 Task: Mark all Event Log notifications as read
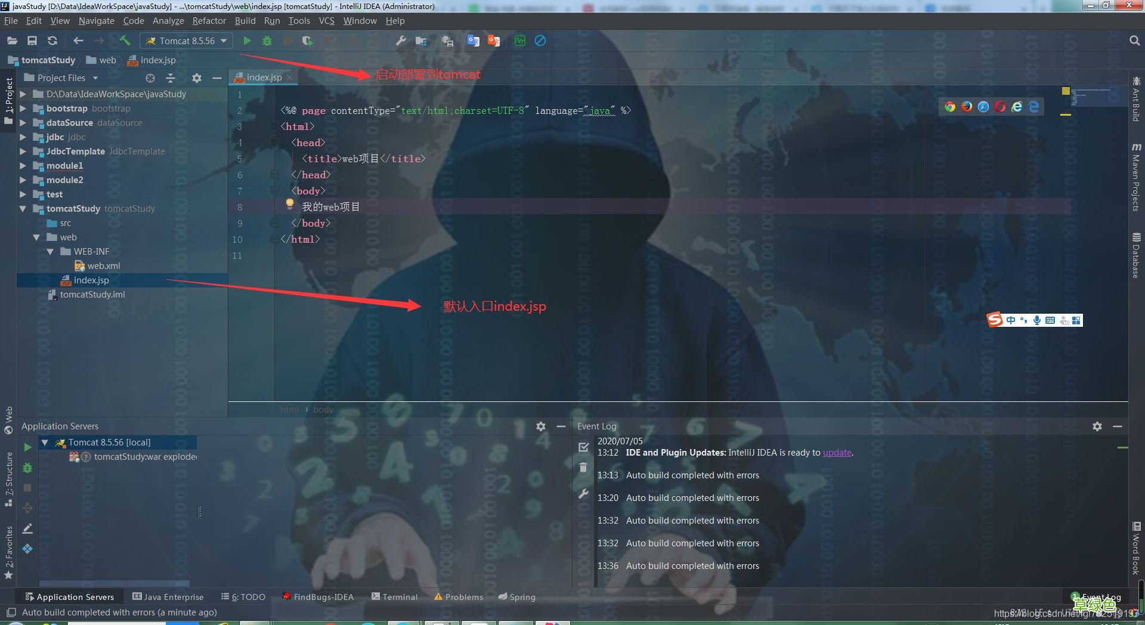[x=583, y=447]
